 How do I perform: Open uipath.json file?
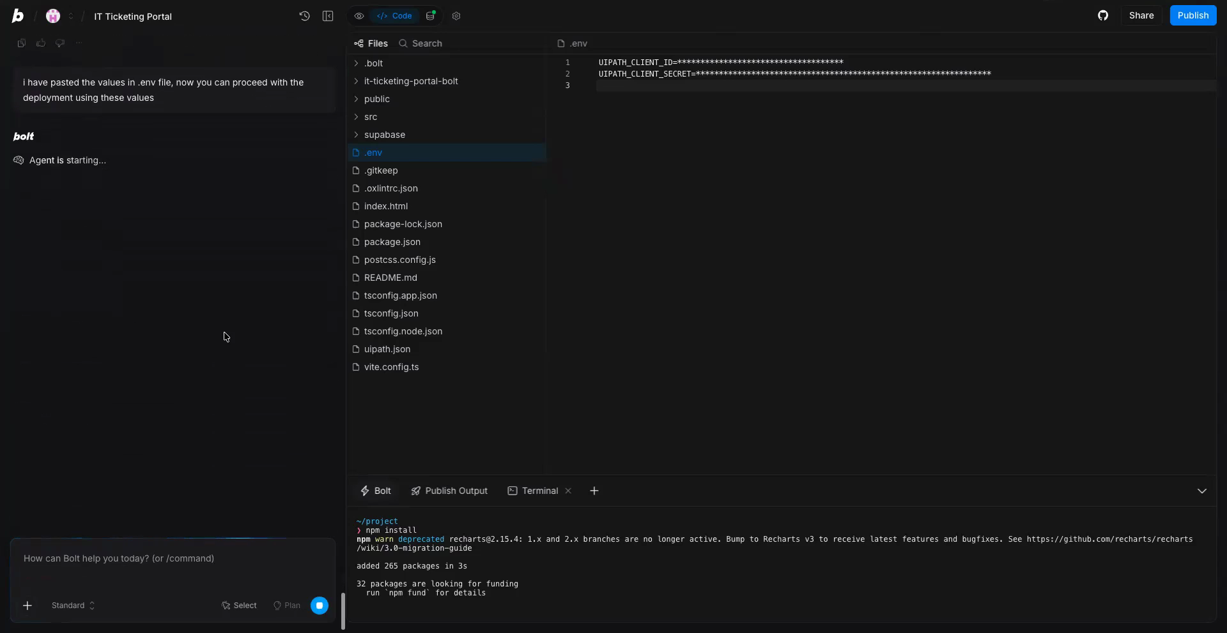point(447,349)
